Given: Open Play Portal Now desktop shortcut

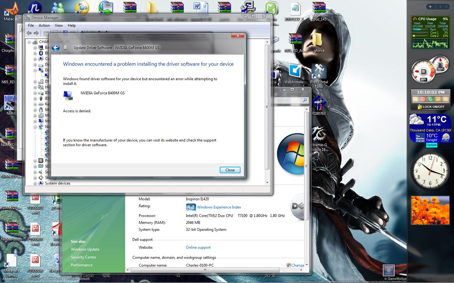Looking at the screenshot, I should coord(319,75).
